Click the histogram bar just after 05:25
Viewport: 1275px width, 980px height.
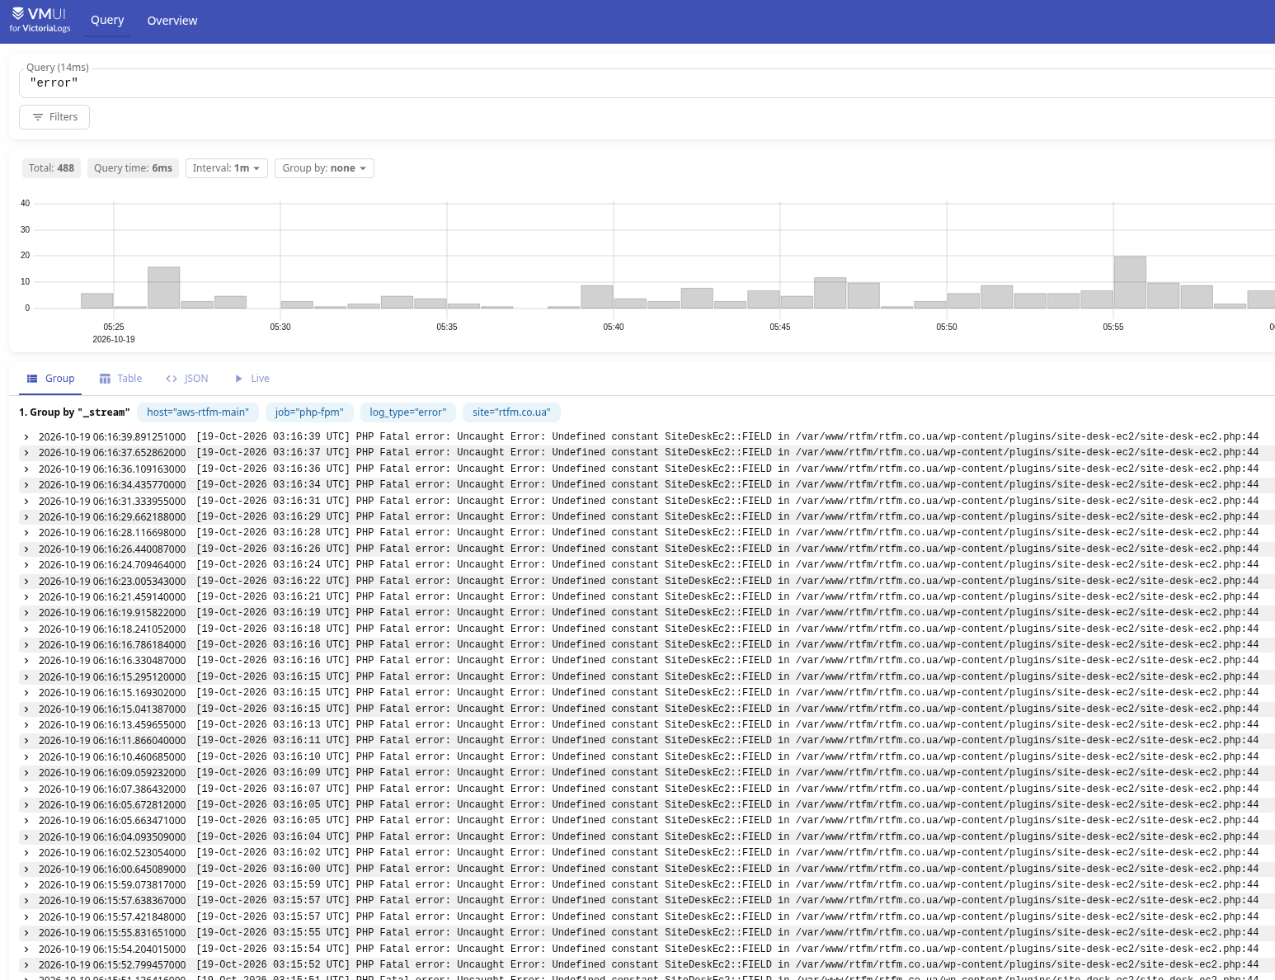130,307
